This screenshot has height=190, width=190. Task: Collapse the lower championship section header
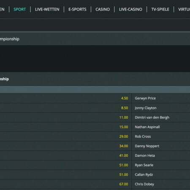[x=95, y=79]
